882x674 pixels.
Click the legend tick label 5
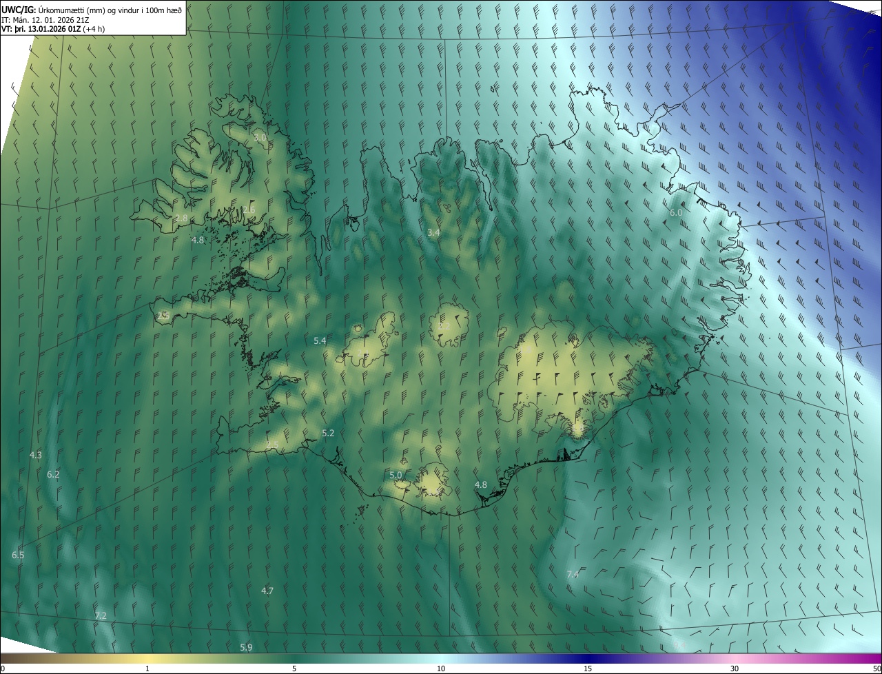coord(294,668)
